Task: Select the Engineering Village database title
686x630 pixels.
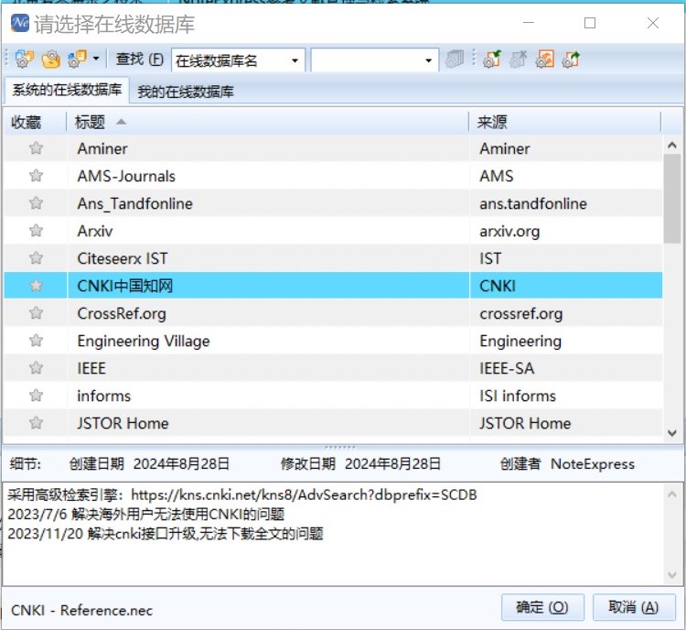Action: pos(144,341)
